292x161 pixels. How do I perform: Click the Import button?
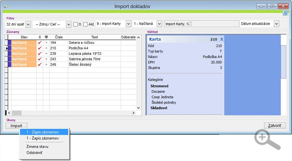tap(16, 126)
